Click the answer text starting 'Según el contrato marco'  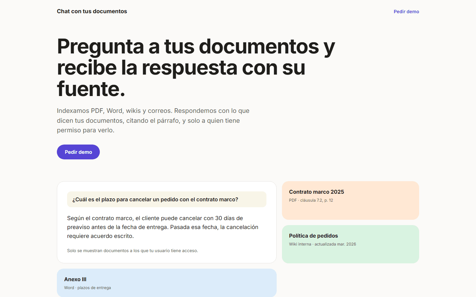[163, 227]
